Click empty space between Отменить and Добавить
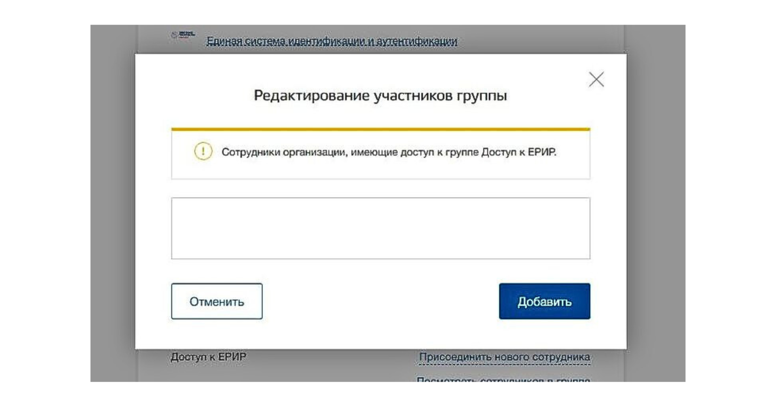776x407 pixels. point(380,301)
